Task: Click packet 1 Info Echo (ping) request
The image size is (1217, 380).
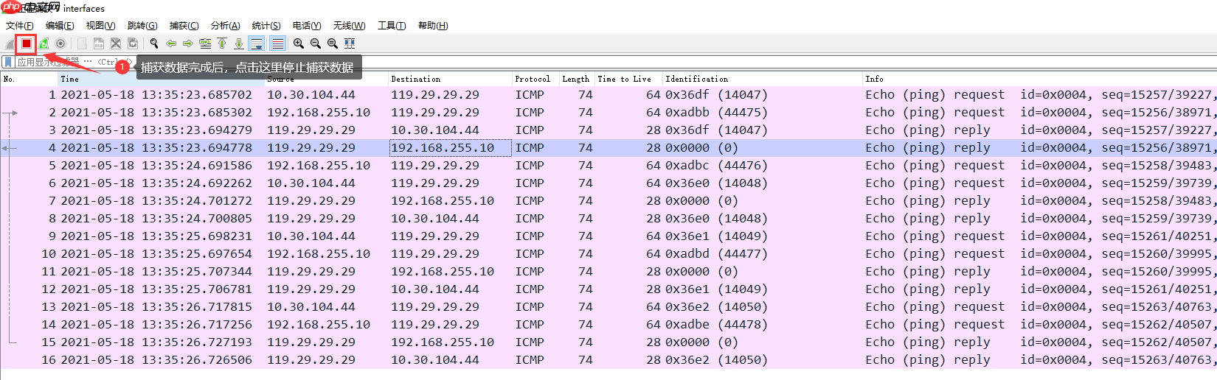Action: tap(935, 95)
